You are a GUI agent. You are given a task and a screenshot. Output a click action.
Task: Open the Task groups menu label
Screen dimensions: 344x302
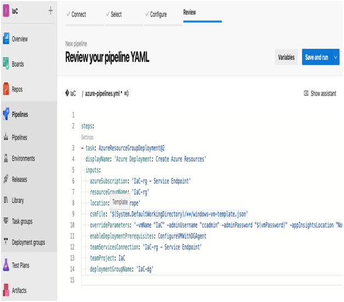point(22,222)
